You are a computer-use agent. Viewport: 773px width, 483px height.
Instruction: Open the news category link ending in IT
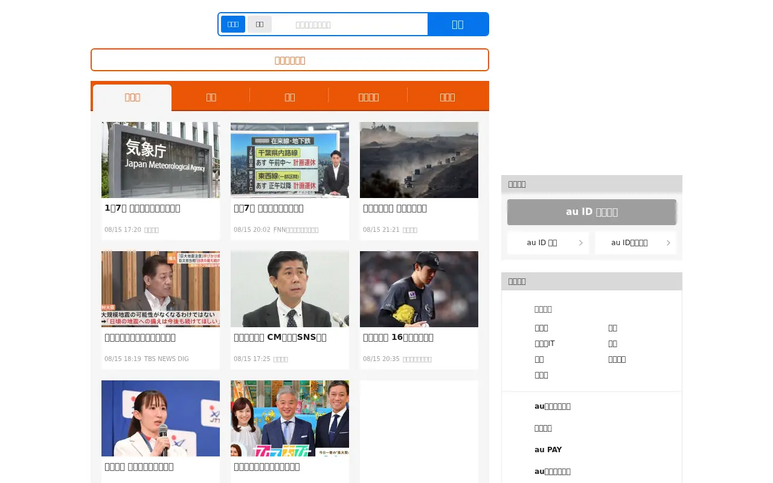click(545, 344)
